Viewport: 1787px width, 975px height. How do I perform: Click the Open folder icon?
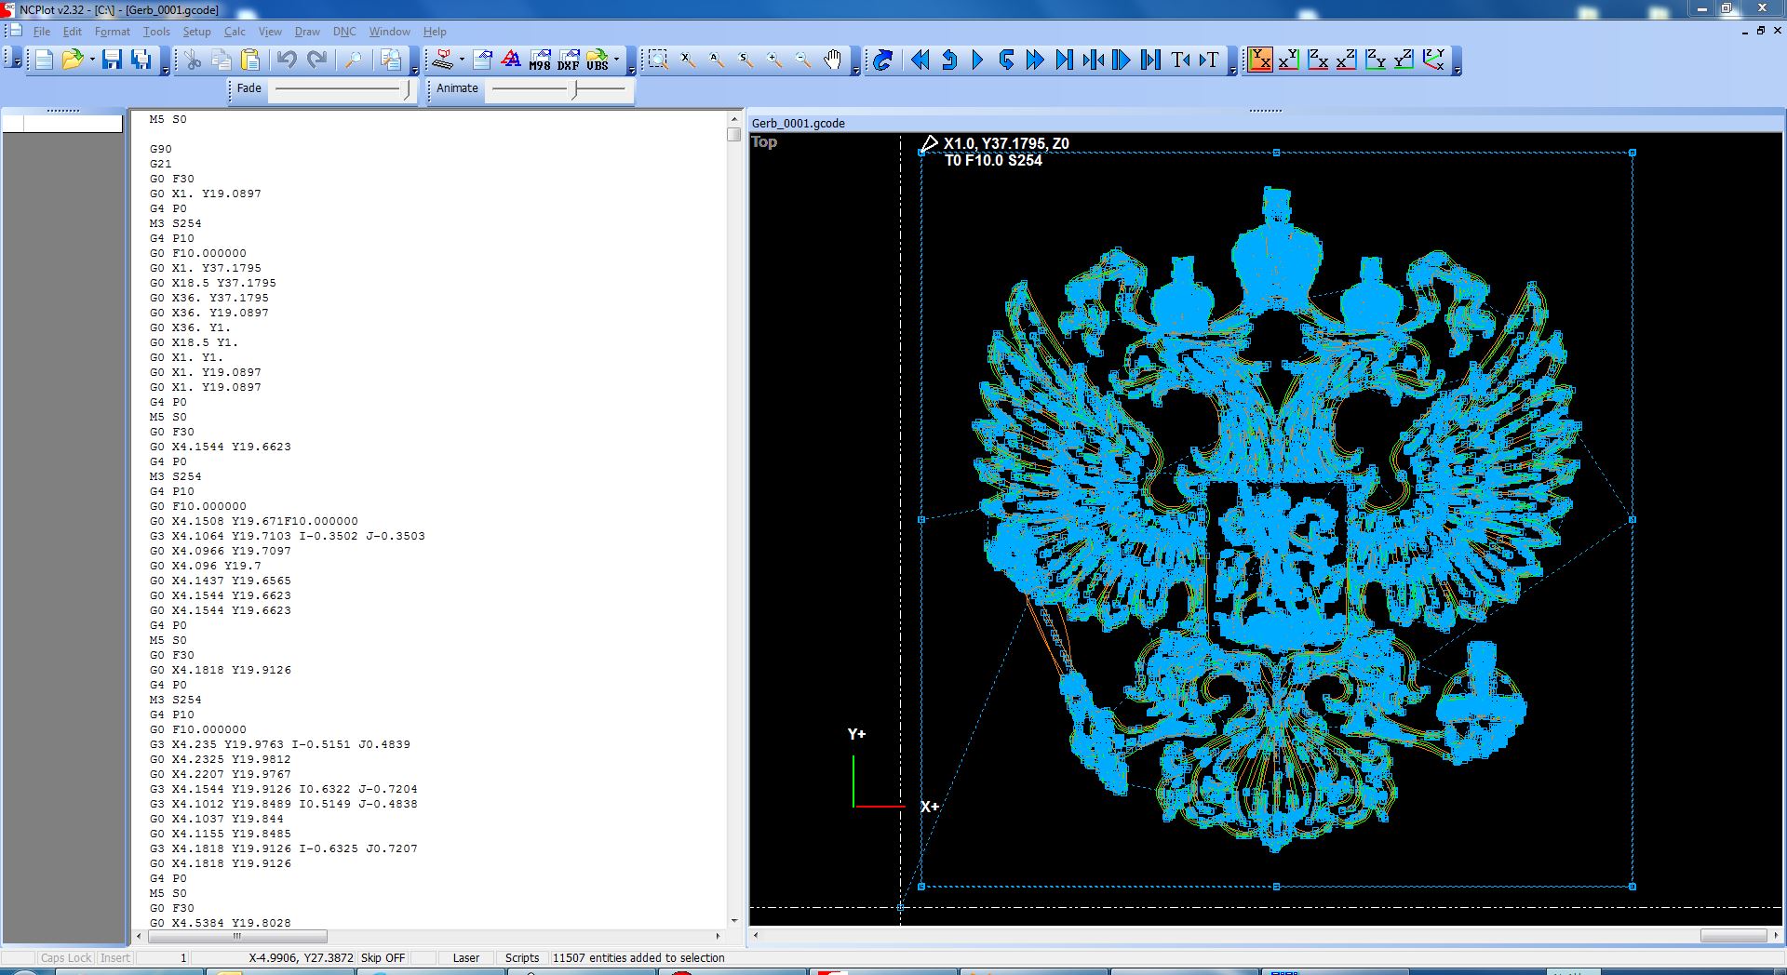click(72, 60)
